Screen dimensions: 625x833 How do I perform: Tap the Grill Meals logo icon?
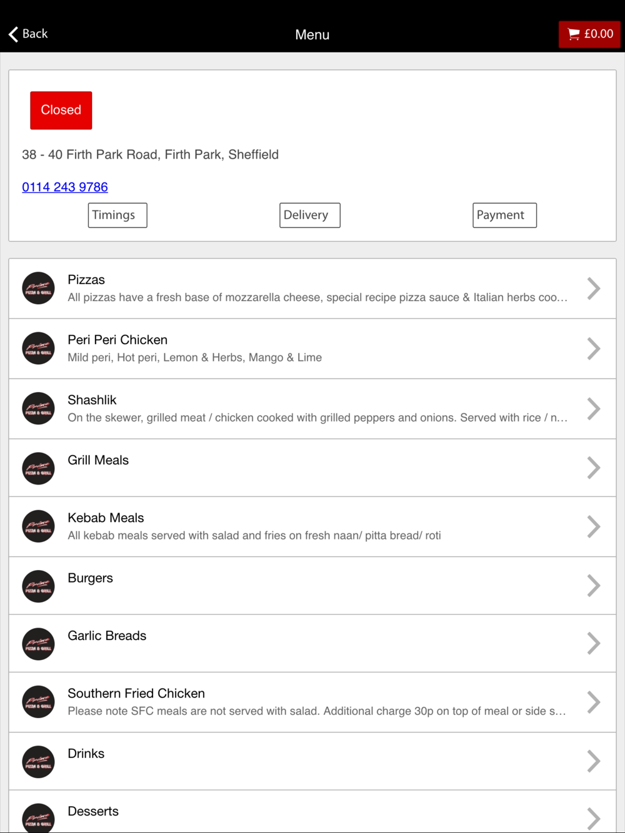[x=38, y=468]
